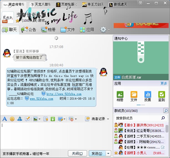Click own penguin avatar beside the 52辅助论坛 message
Screen dimensions: 170x158
[x=103, y=72]
